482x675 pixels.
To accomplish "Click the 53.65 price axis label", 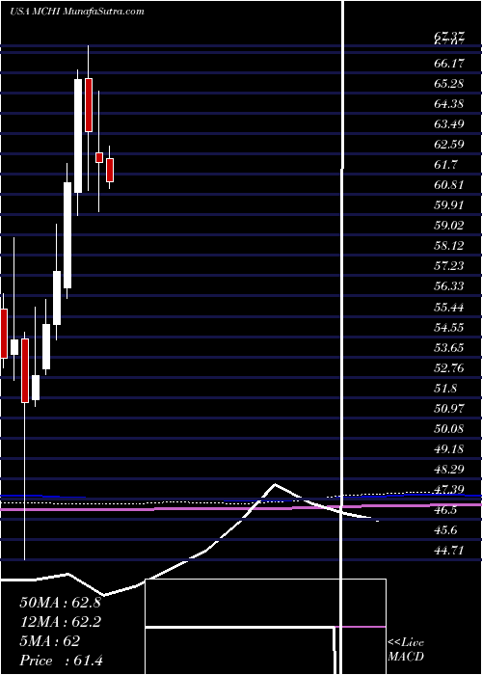I will [x=449, y=348].
